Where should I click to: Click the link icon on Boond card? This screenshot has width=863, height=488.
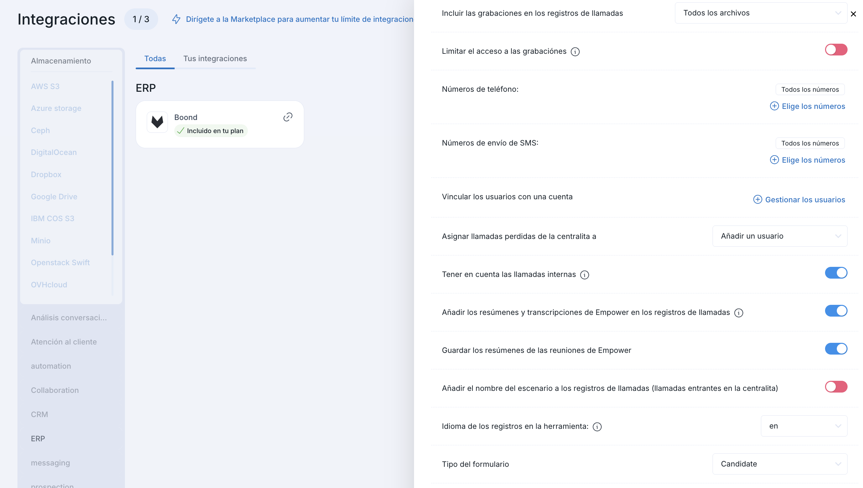coord(288,117)
